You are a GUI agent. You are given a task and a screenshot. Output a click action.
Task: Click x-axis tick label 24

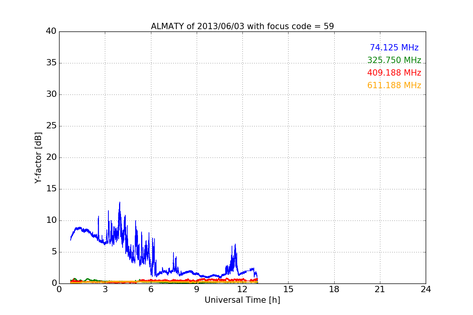(x=426, y=289)
